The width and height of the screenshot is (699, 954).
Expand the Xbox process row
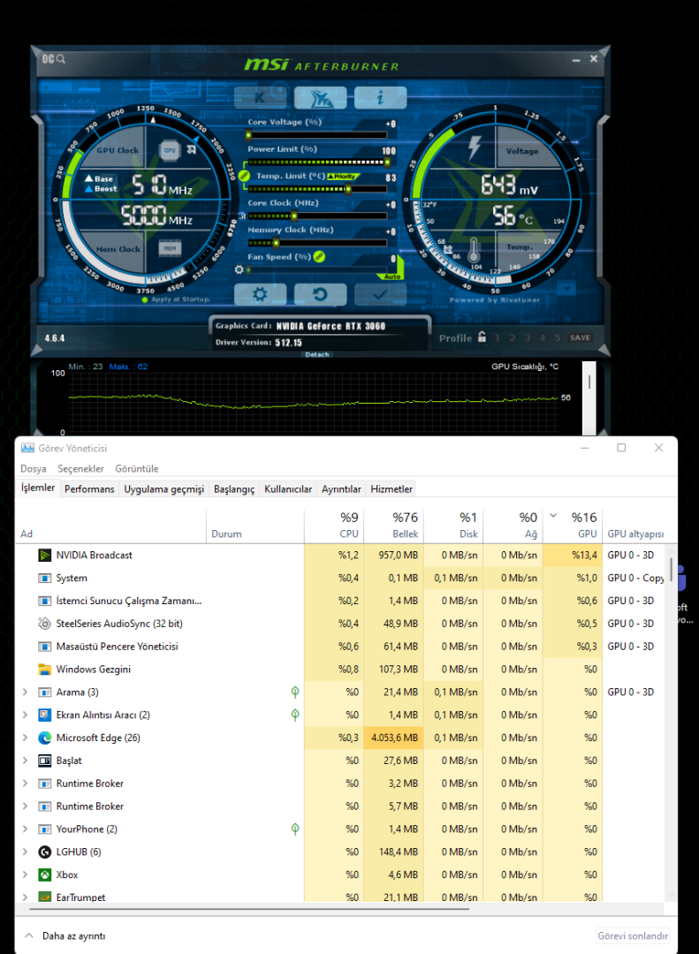point(25,874)
